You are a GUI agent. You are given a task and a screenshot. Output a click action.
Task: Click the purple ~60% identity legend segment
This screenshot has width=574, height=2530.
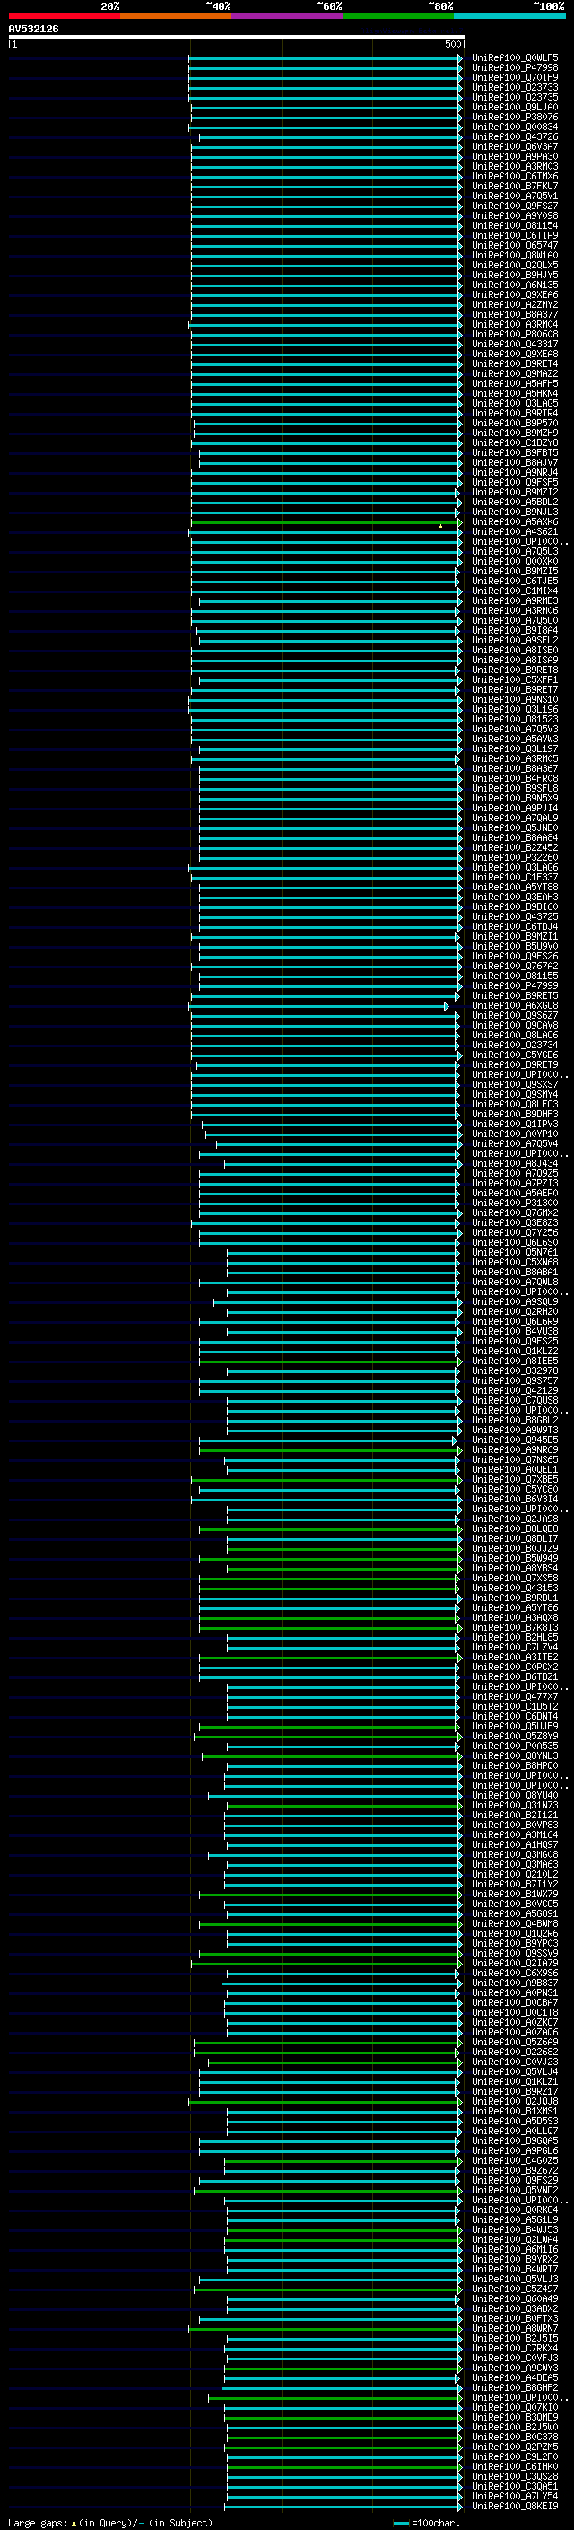pyautogui.click(x=286, y=16)
